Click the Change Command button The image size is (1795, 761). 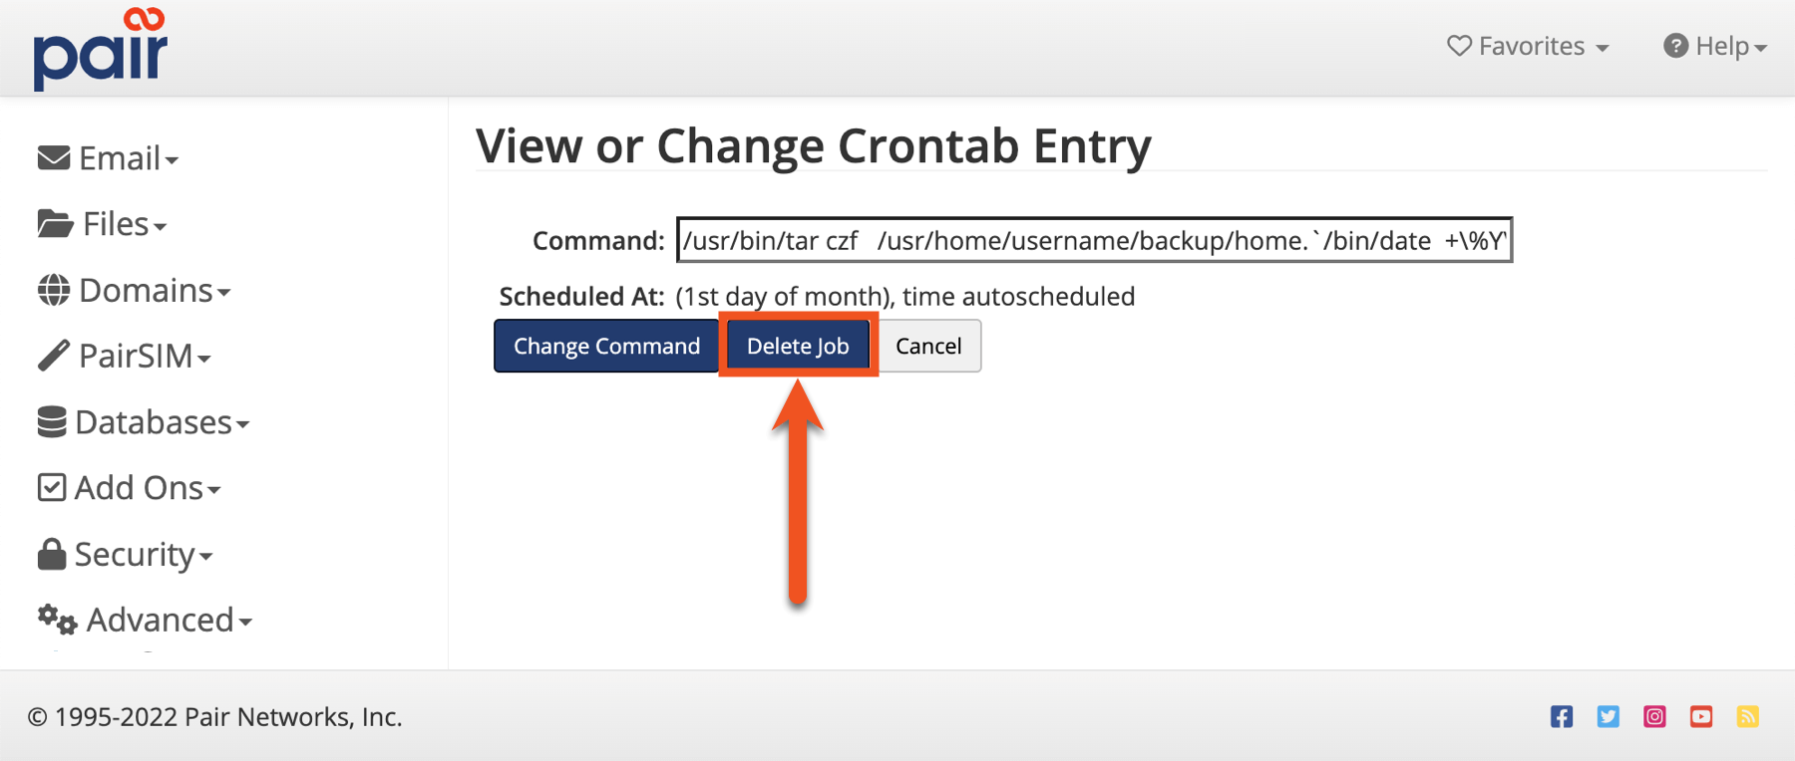coord(606,346)
